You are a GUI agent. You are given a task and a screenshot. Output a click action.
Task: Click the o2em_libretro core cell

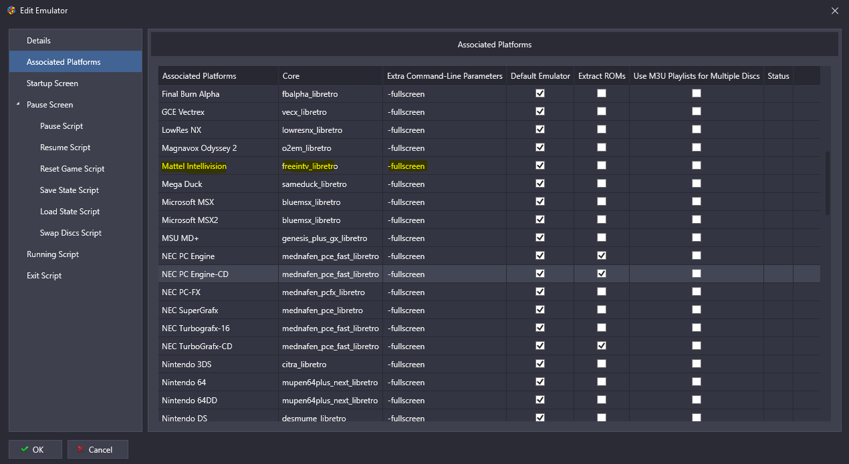331,148
